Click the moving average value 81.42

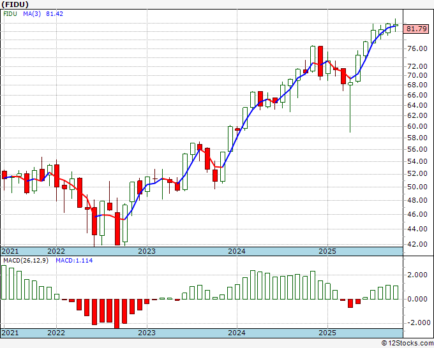(54, 13)
